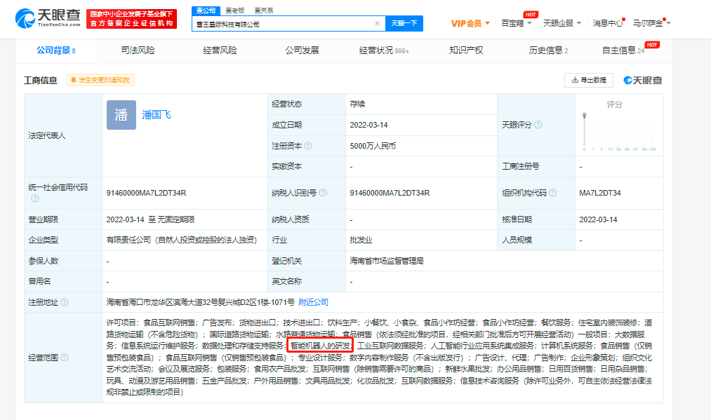Viewport: 711px width, 420px height.
Task: Switch to the 司法风险 tab
Action: point(138,50)
